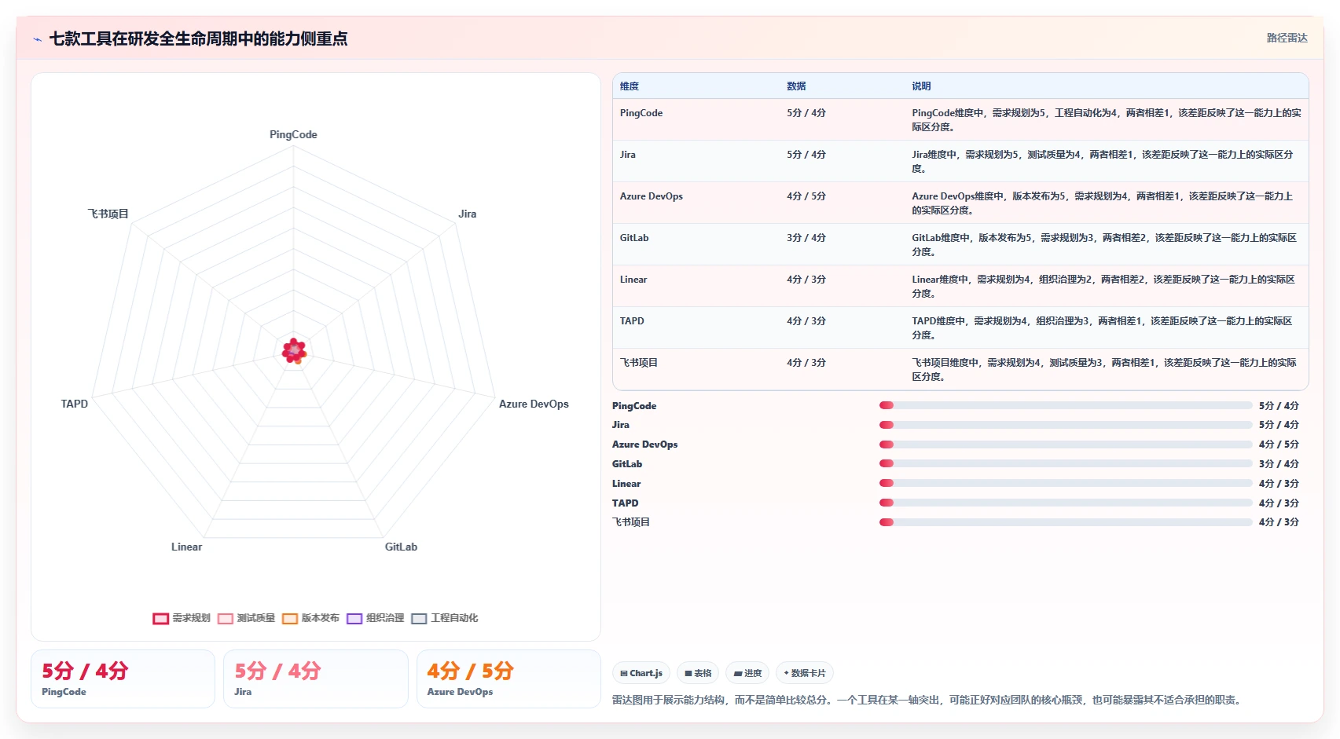This screenshot has width=1340, height=739.
Task: Click the 路径雷达 label
Action: pos(1287,38)
